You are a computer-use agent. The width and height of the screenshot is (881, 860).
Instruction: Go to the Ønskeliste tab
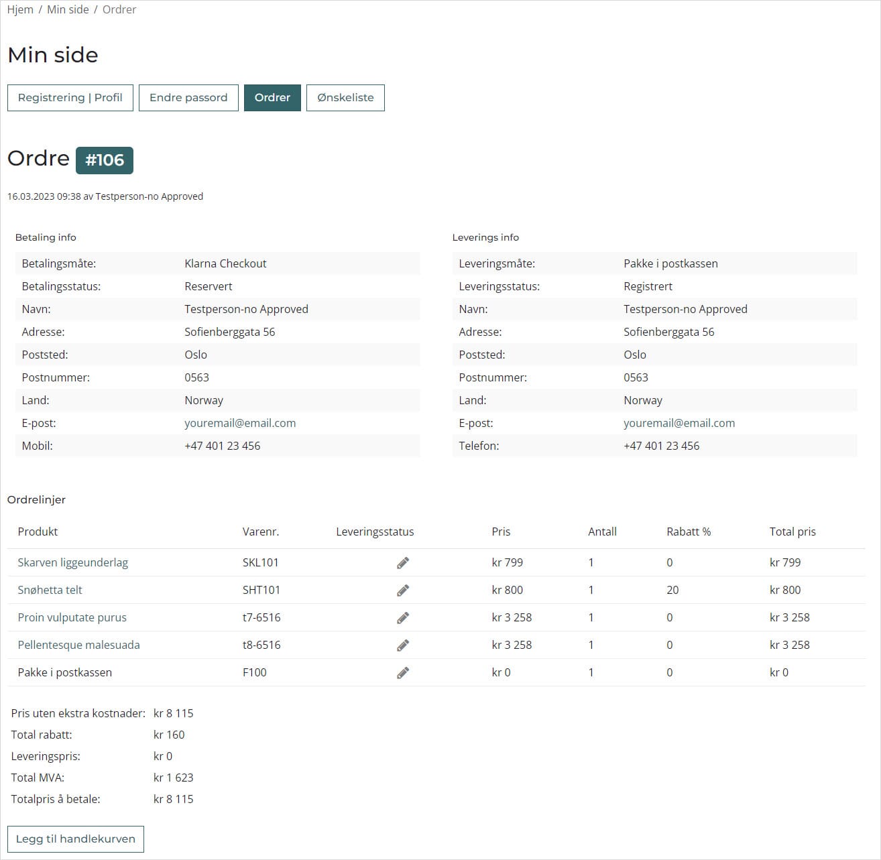(345, 98)
